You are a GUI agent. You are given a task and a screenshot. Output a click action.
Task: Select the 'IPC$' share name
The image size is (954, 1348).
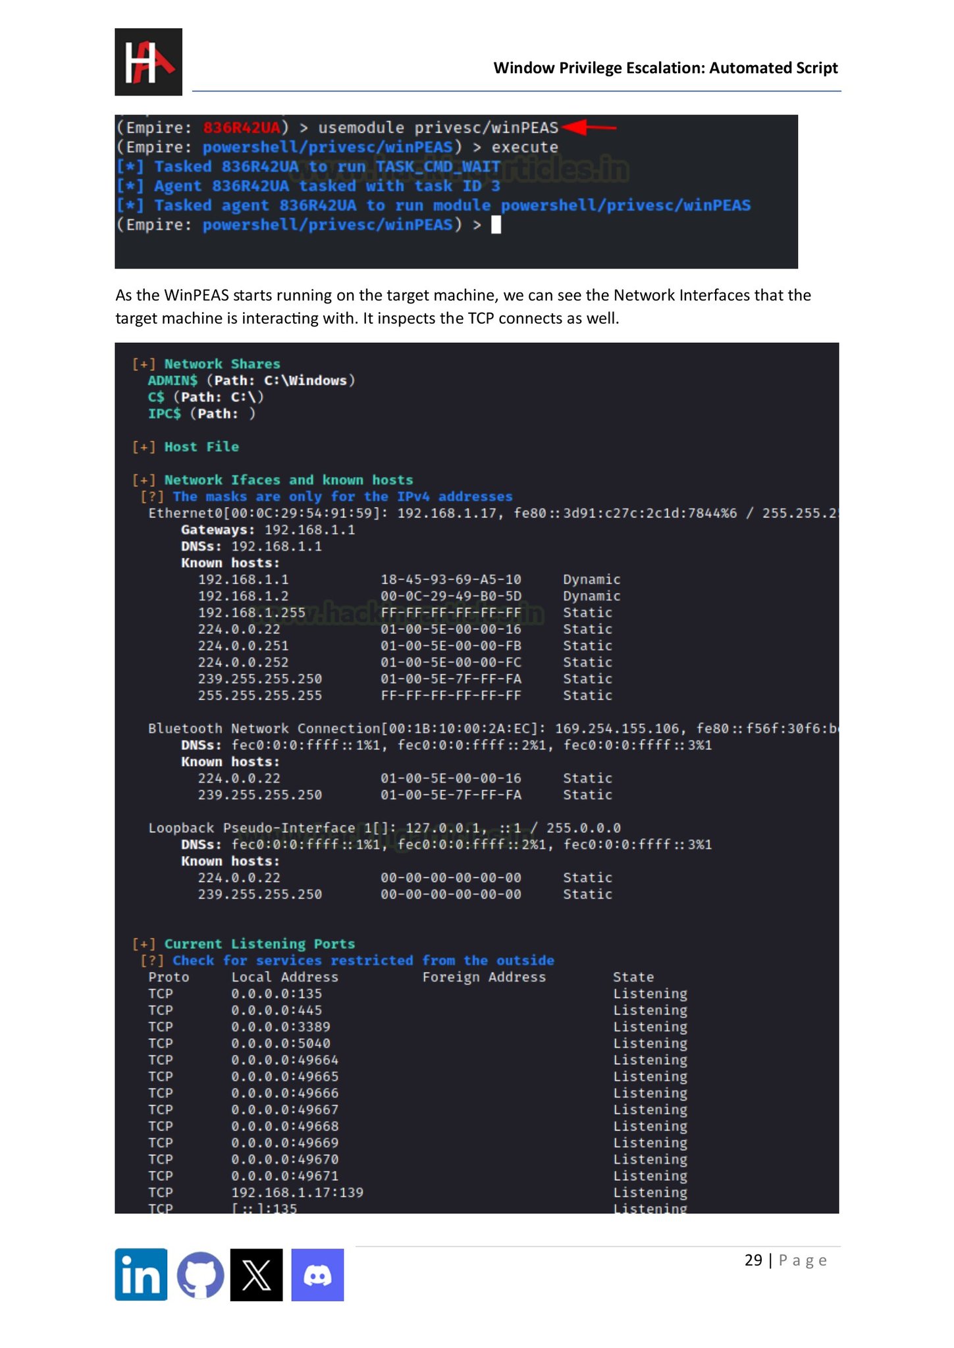tap(164, 413)
